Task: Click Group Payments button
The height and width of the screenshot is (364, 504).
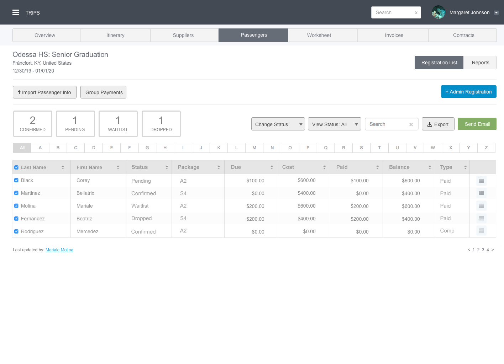Action: pyautogui.click(x=104, y=92)
